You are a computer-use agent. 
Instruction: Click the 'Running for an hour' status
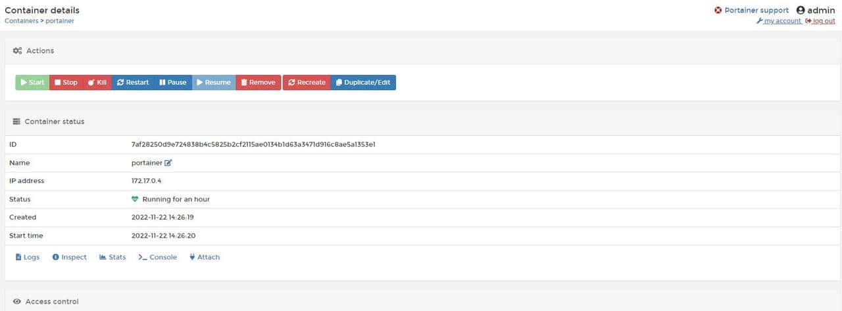pos(176,199)
